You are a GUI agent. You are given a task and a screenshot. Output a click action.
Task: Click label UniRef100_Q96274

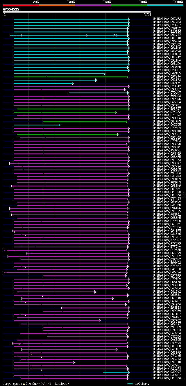(167, 41)
